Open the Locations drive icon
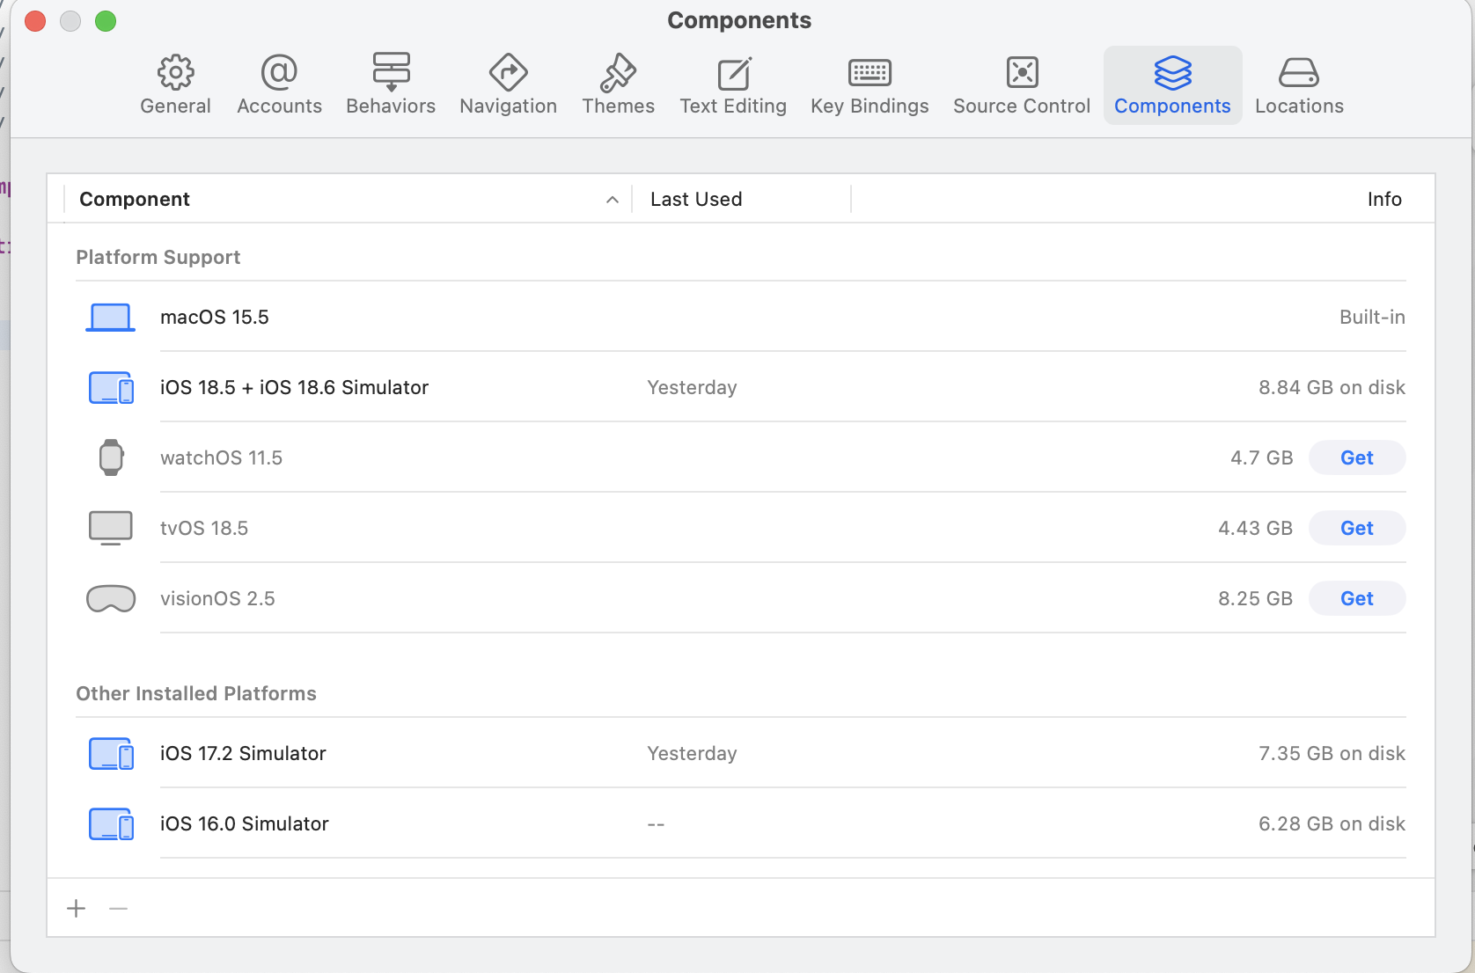Image resolution: width=1475 pixels, height=973 pixels. [1299, 73]
